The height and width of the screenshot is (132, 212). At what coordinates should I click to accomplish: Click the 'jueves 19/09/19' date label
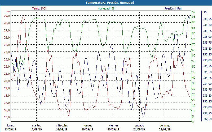coord(88,128)
